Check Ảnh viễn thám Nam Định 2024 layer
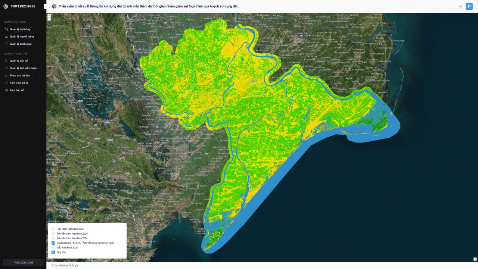The image size is (478, 269). pos(53,238)
